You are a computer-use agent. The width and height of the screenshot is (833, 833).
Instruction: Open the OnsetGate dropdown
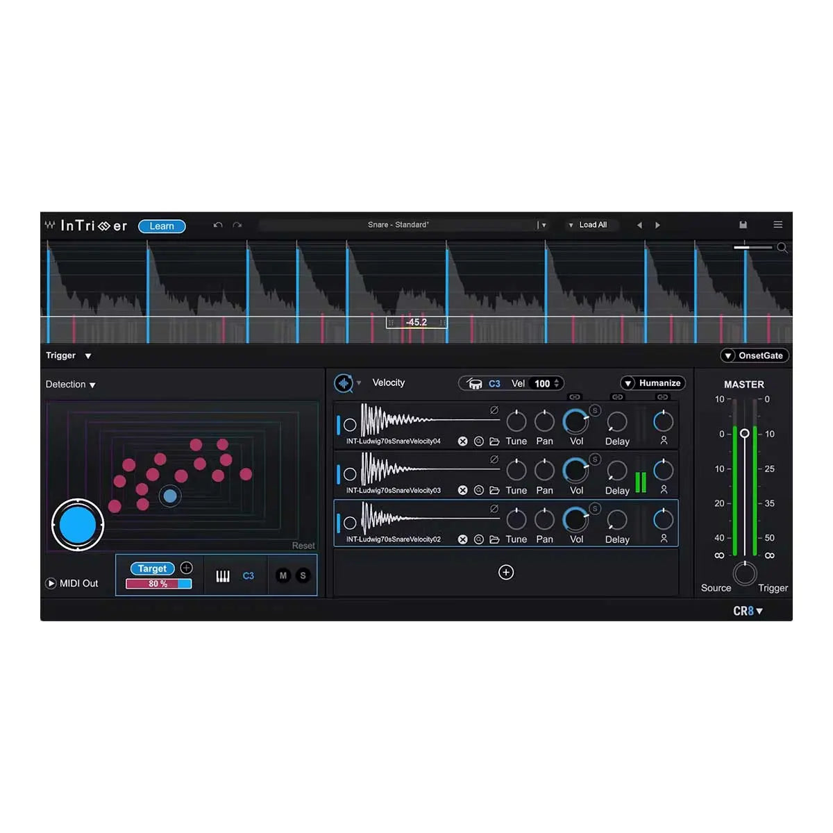pos(755,355)
